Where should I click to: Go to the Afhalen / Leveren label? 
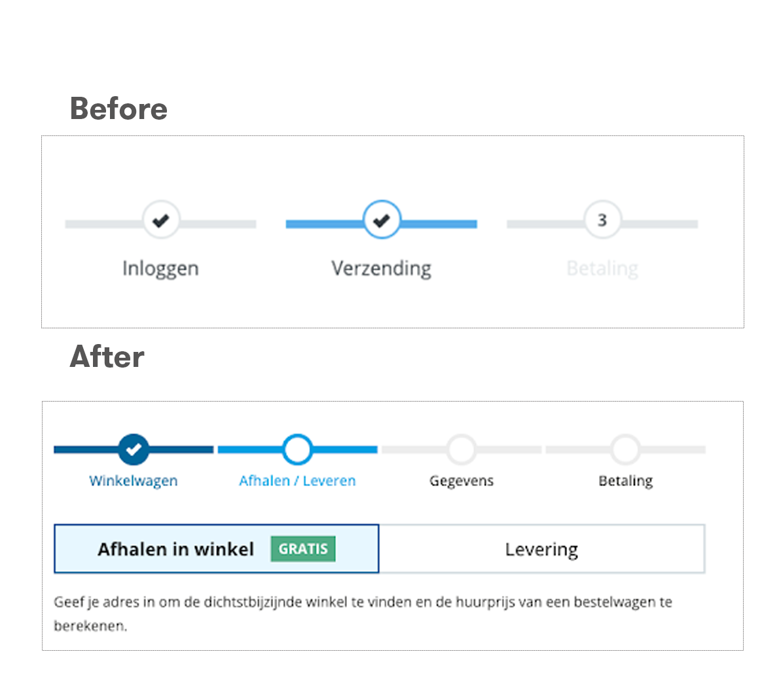point(297,481)
